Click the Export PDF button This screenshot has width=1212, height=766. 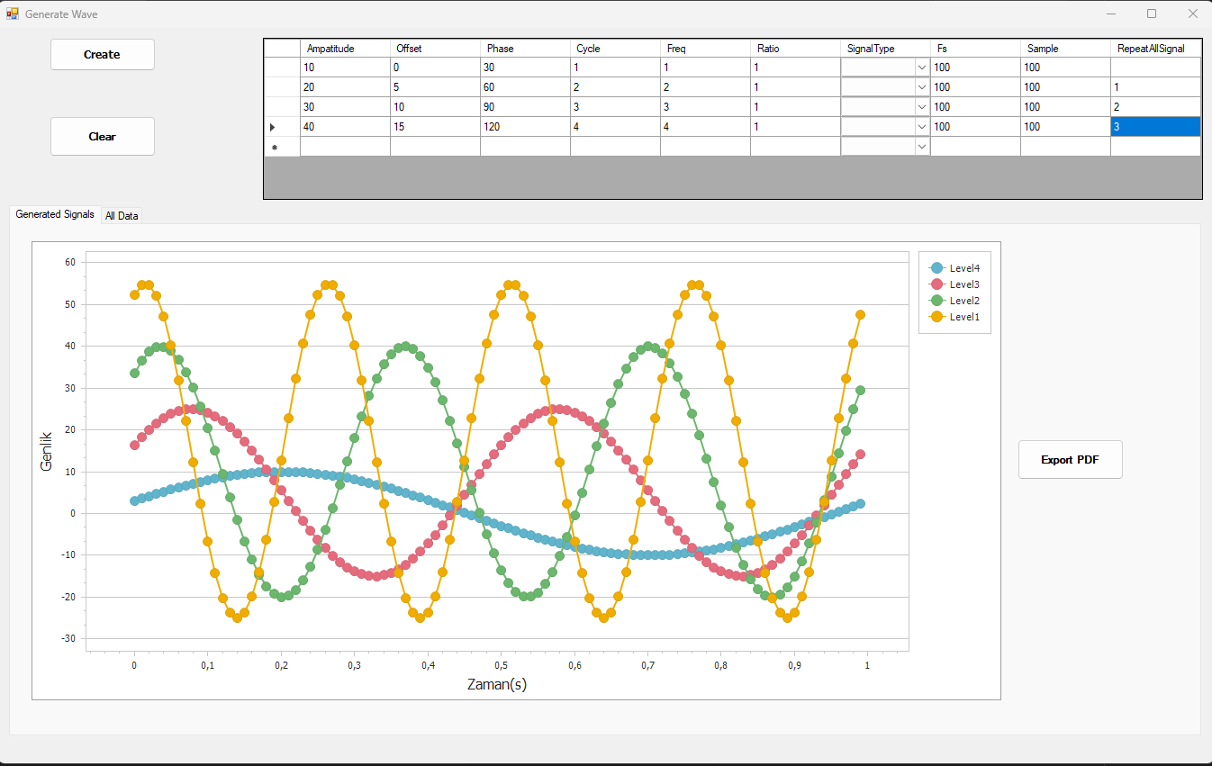[x=1070, y=459]
